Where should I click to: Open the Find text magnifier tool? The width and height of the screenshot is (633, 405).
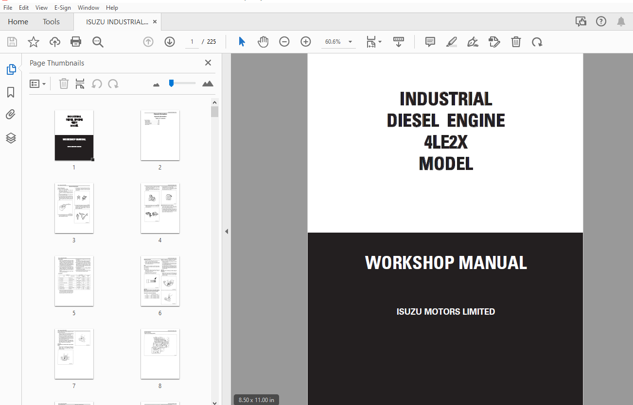pos(98,42)
